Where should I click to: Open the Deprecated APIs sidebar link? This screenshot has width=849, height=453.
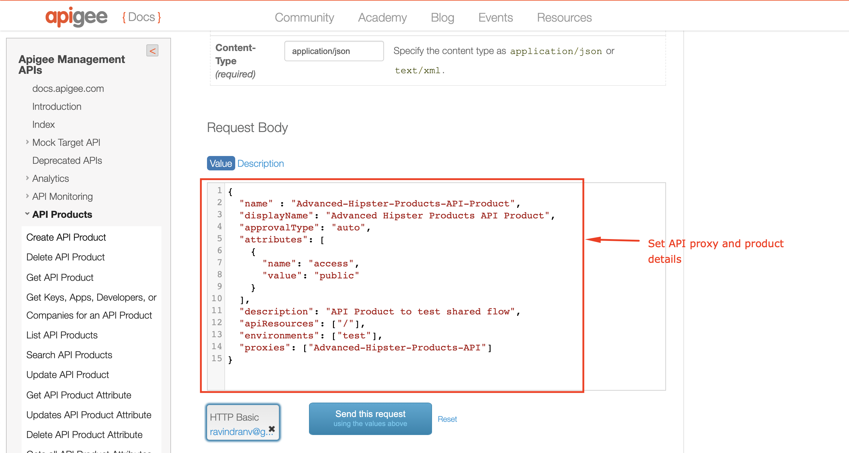coord(67,160)
